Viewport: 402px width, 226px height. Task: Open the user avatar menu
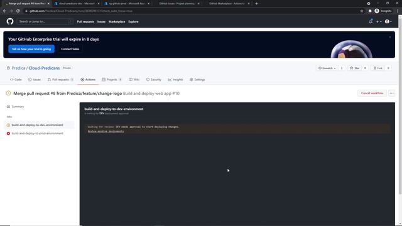click(x=388, y=21)
